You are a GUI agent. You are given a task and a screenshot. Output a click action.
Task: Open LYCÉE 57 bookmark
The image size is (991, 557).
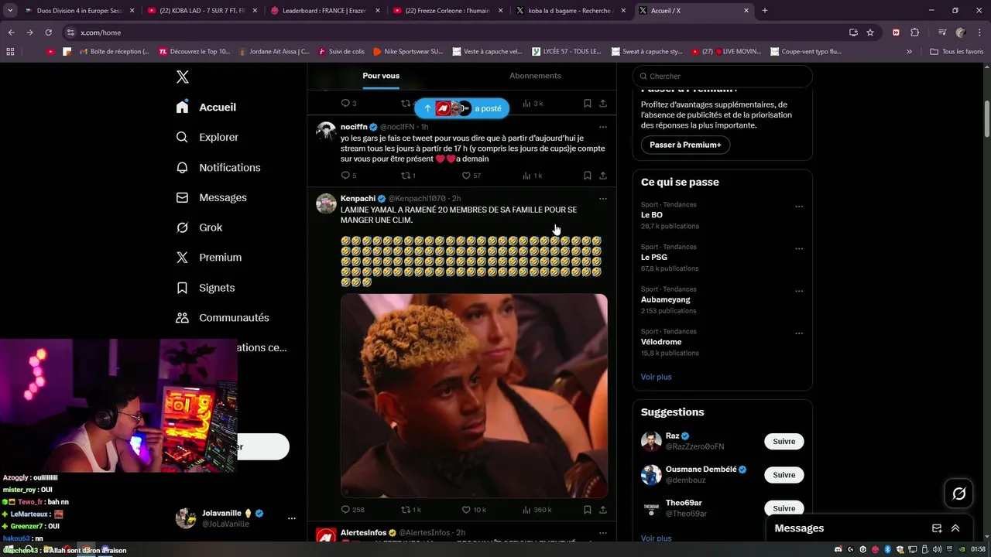(x=567, y=52)
